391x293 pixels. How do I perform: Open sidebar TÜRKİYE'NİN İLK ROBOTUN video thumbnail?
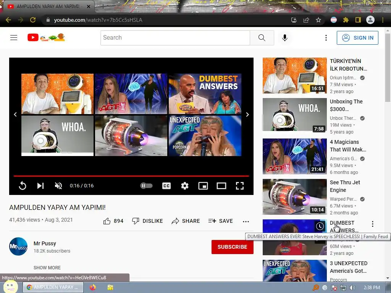tap(294, 76)
